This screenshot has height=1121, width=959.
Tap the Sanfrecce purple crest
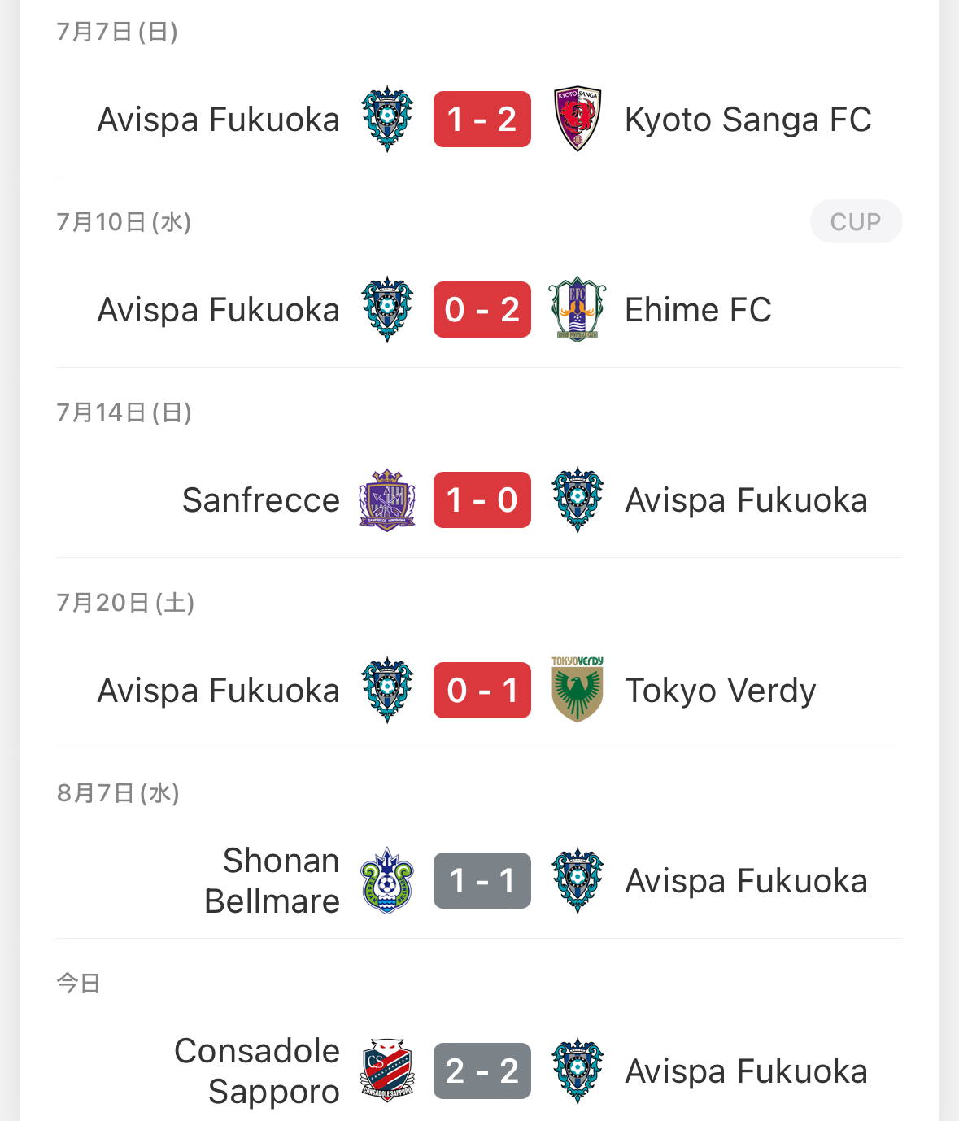click(387, 500)
